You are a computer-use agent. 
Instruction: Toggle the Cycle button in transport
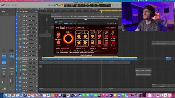pyautogui.click(x=62, y=5)
